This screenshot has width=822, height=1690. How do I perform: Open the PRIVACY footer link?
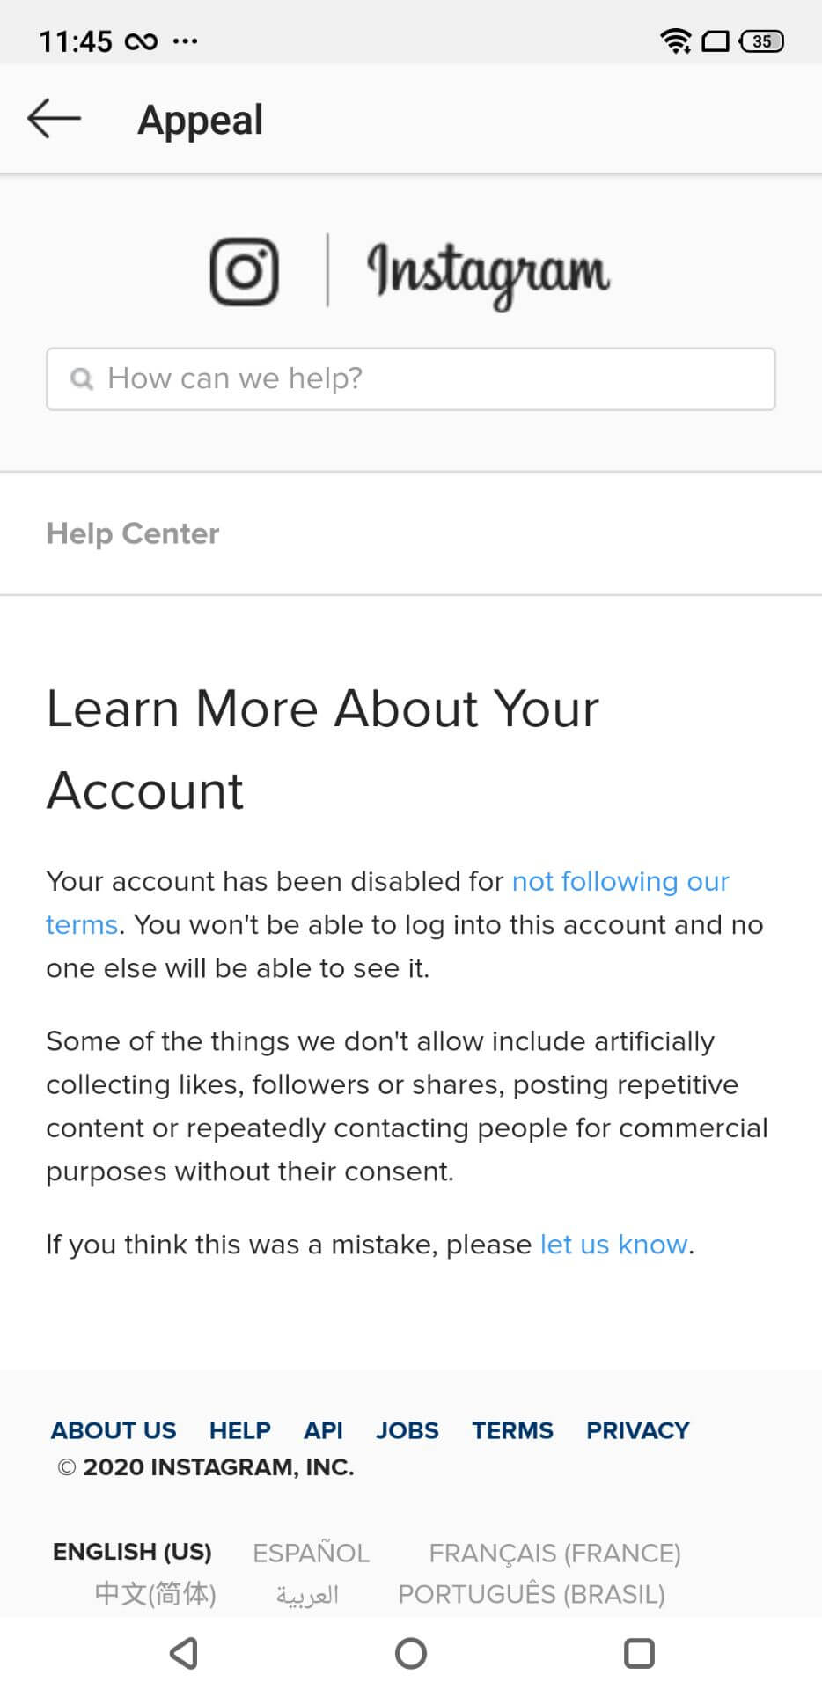click(637, 1430)
